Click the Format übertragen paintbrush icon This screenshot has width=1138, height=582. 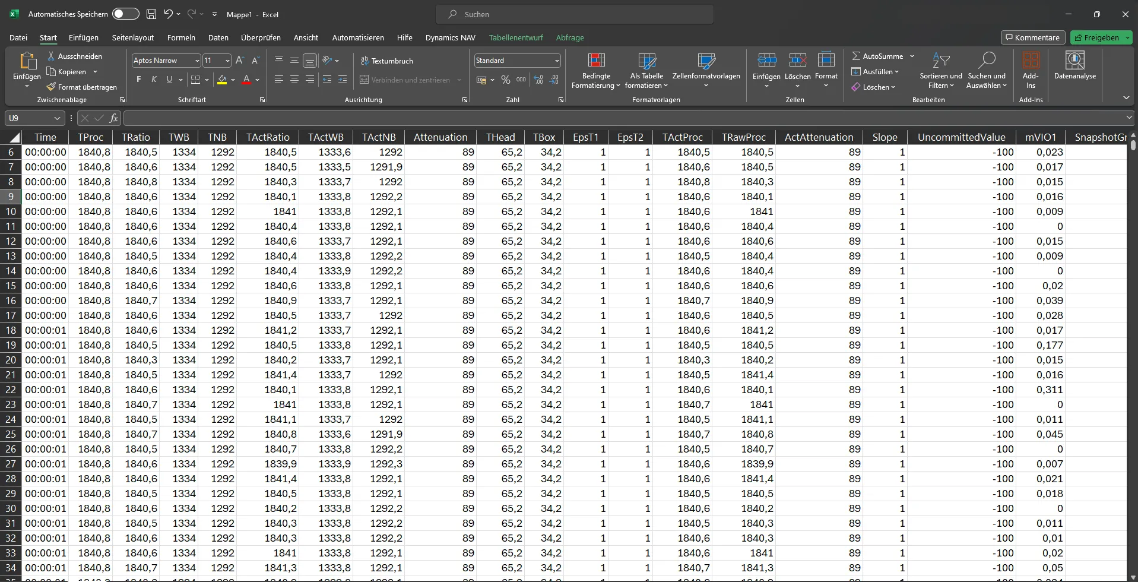[x=52, y=87]
